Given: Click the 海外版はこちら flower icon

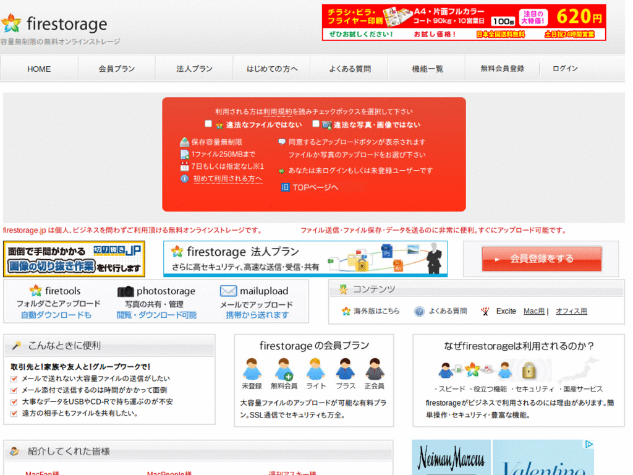Looking at the screenshot, I should (346, 311).
